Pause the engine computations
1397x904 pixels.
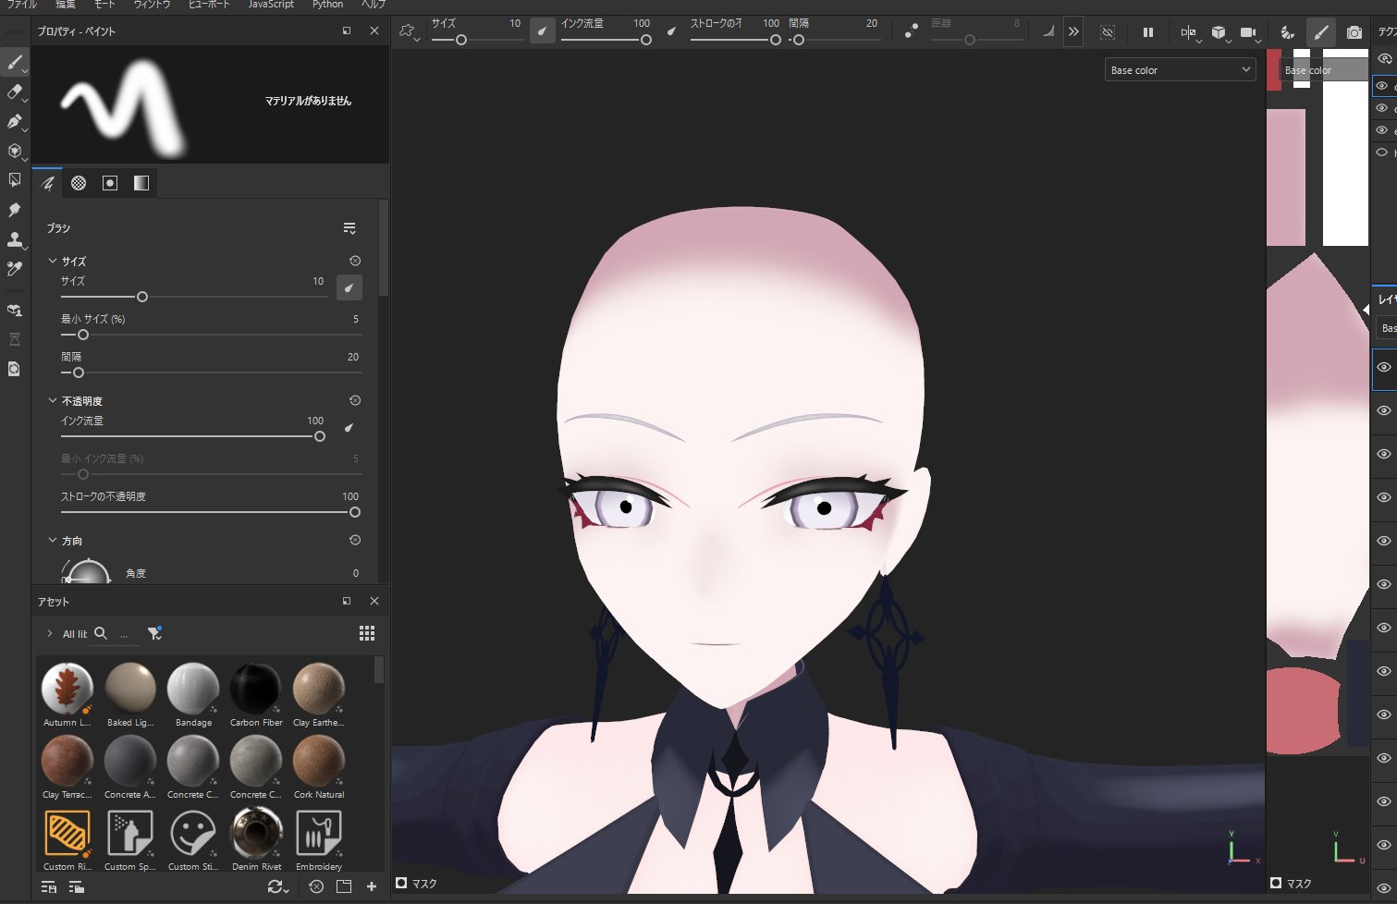(x=1148, y=32)
